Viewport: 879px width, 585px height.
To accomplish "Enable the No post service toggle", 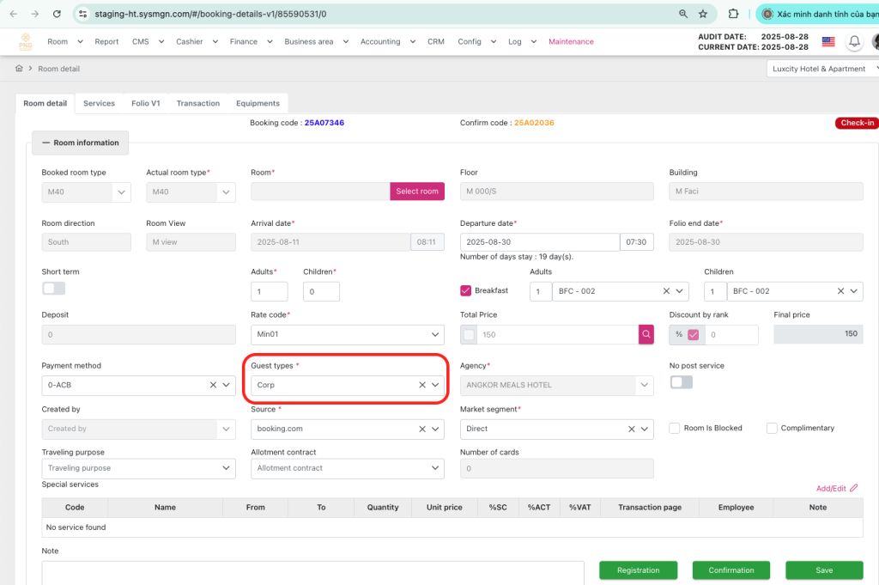I will tap(681, 382).
